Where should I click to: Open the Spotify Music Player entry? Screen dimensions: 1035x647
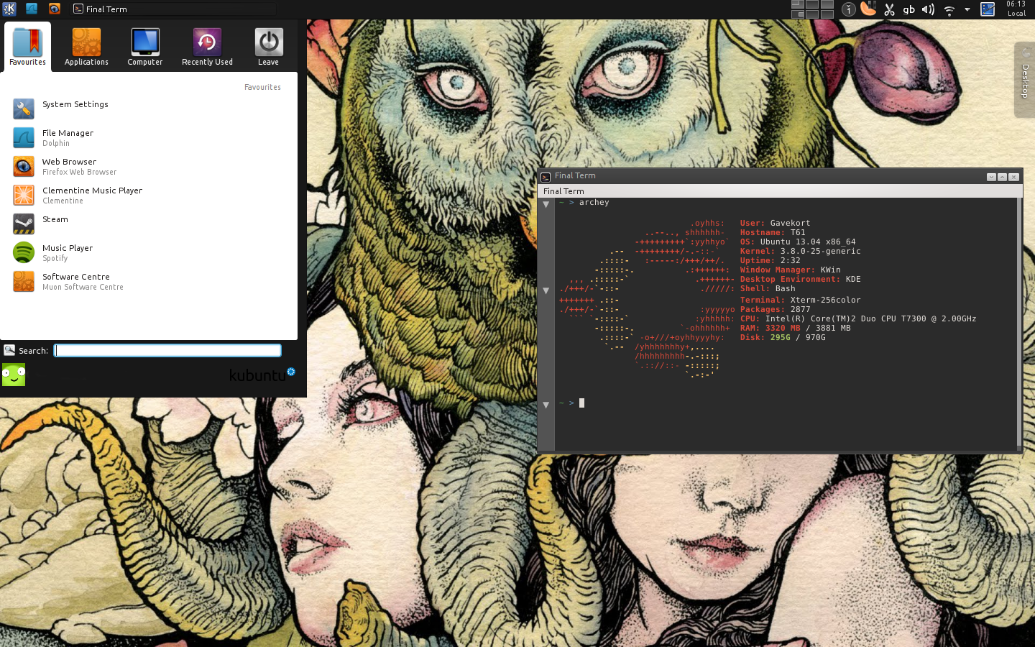[149, 252]
